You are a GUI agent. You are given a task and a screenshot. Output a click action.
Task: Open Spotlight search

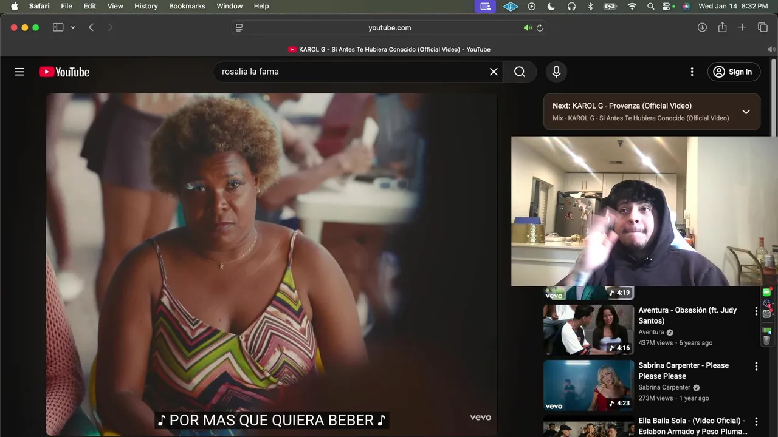click(651, 6)
